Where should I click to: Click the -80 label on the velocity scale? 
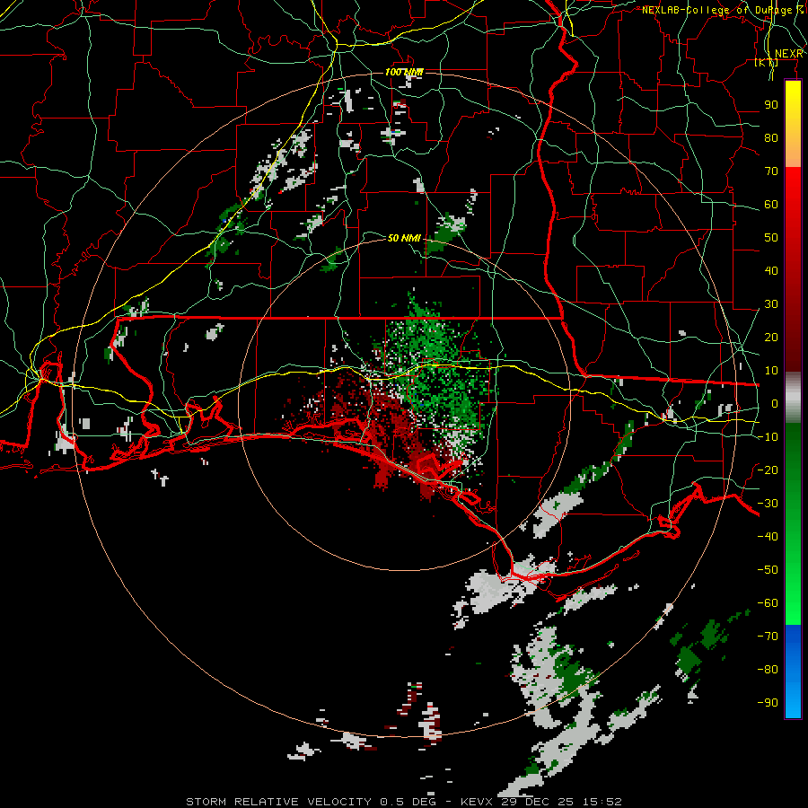768,670
